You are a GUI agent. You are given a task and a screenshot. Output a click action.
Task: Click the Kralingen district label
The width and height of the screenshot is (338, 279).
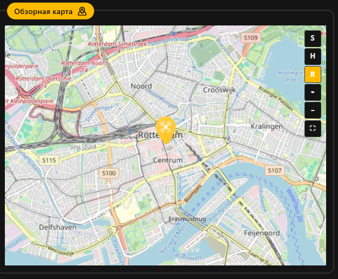pyautogui.click(x=267, y=126)
